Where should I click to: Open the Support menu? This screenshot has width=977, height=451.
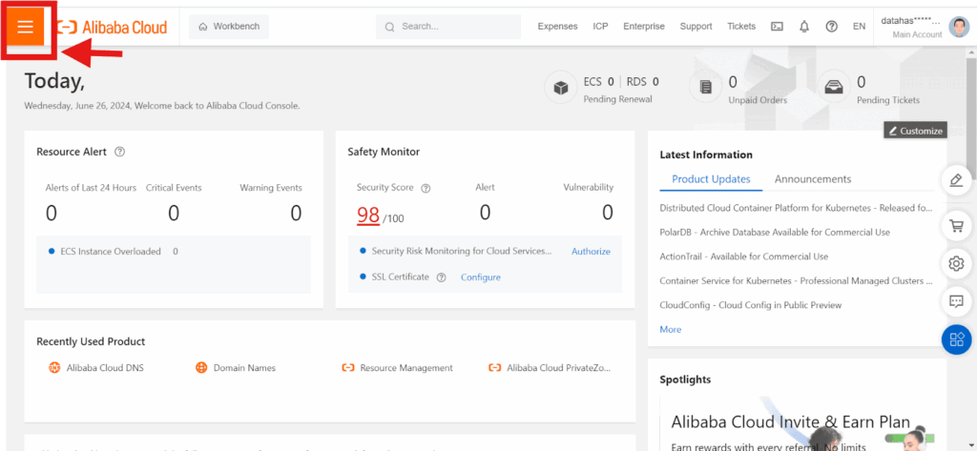(696, 27)
